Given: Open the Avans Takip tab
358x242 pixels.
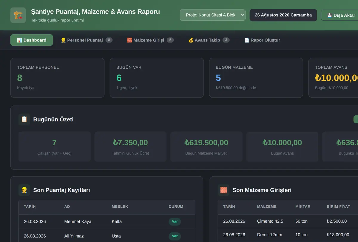Looking at the screenshot, I should click(x=209, y=40).
